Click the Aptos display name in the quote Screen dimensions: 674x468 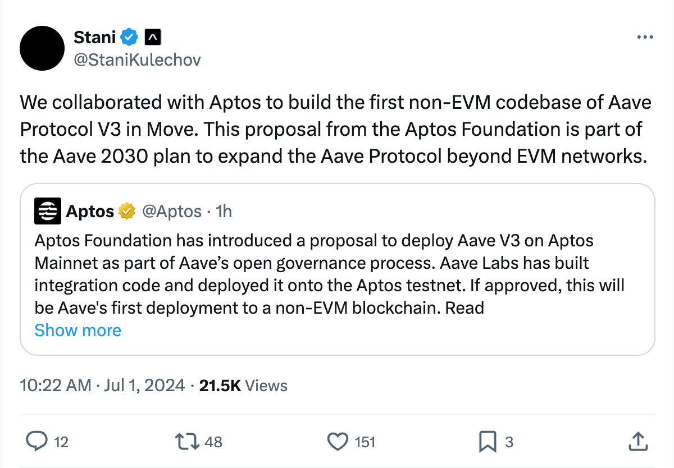point(90,212)
